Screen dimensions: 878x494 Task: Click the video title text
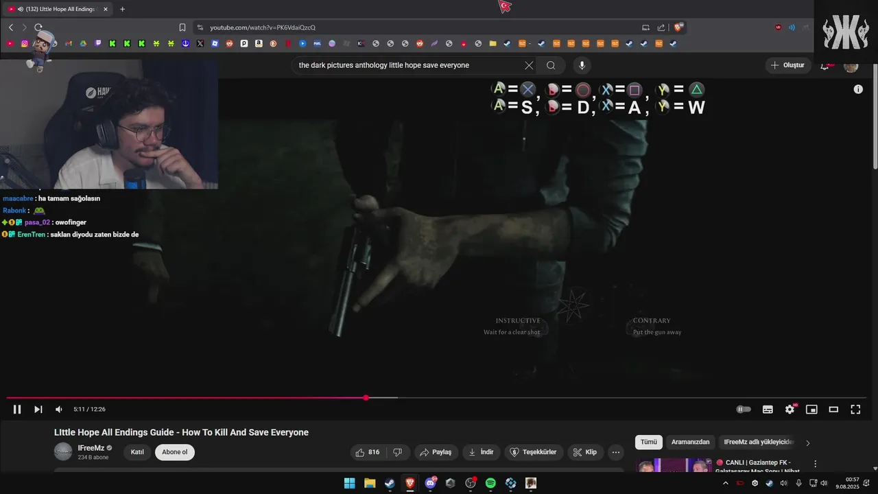coord(181,432)
